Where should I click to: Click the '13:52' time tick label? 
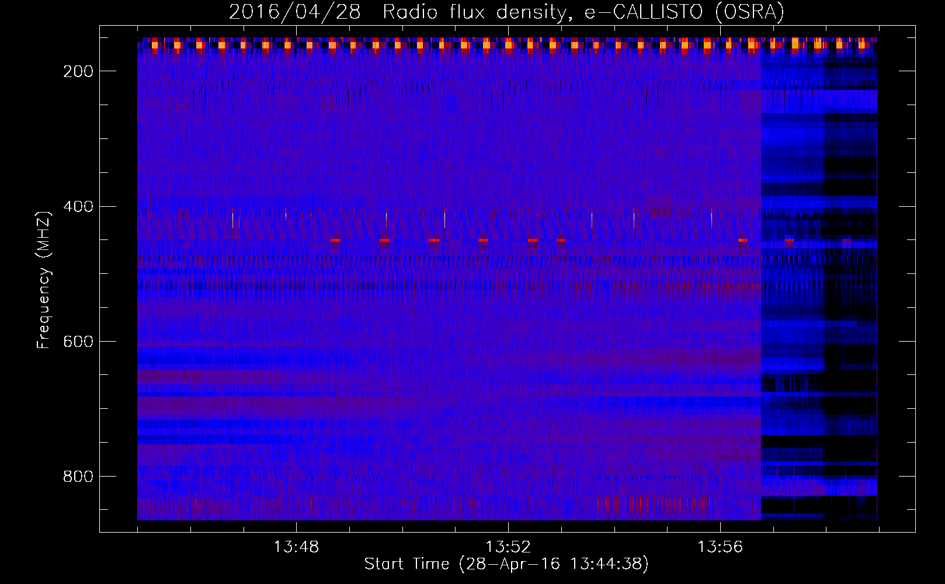tap(508, 547)
